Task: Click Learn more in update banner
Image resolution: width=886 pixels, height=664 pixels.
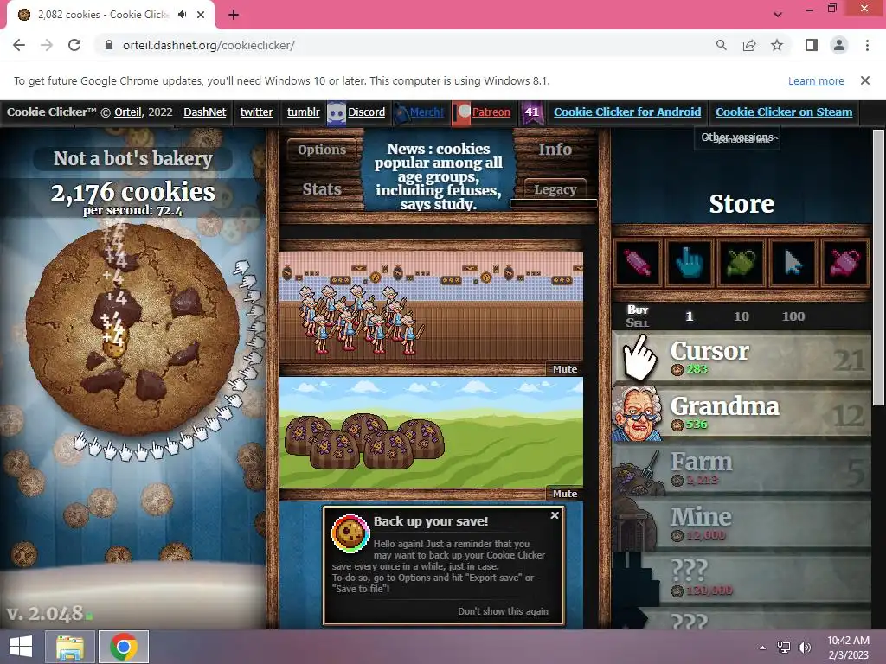Action: click(816, 80)
